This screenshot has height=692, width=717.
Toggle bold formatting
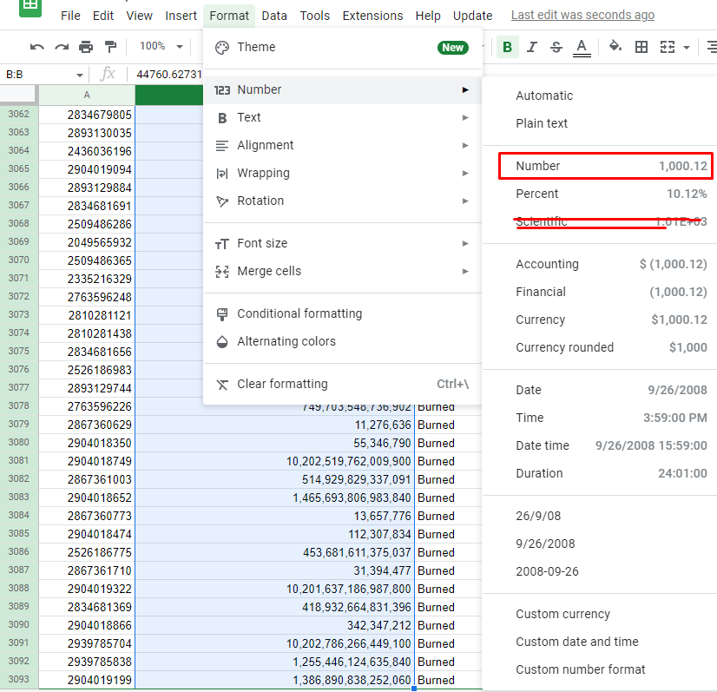click(x=507, y=47)
